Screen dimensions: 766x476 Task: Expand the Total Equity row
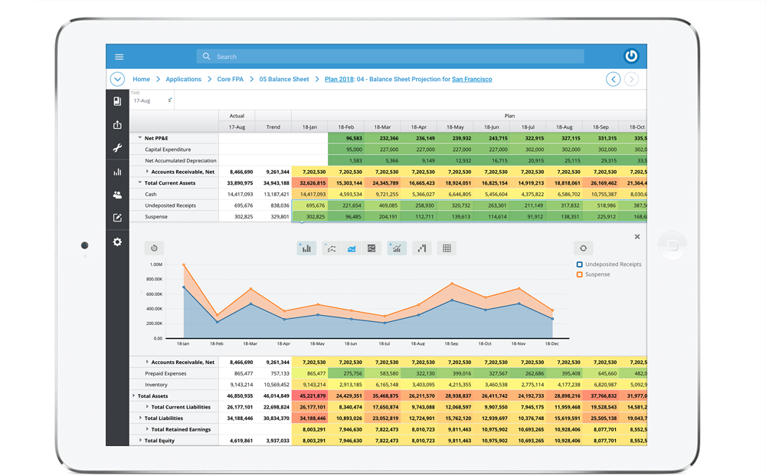140,440
